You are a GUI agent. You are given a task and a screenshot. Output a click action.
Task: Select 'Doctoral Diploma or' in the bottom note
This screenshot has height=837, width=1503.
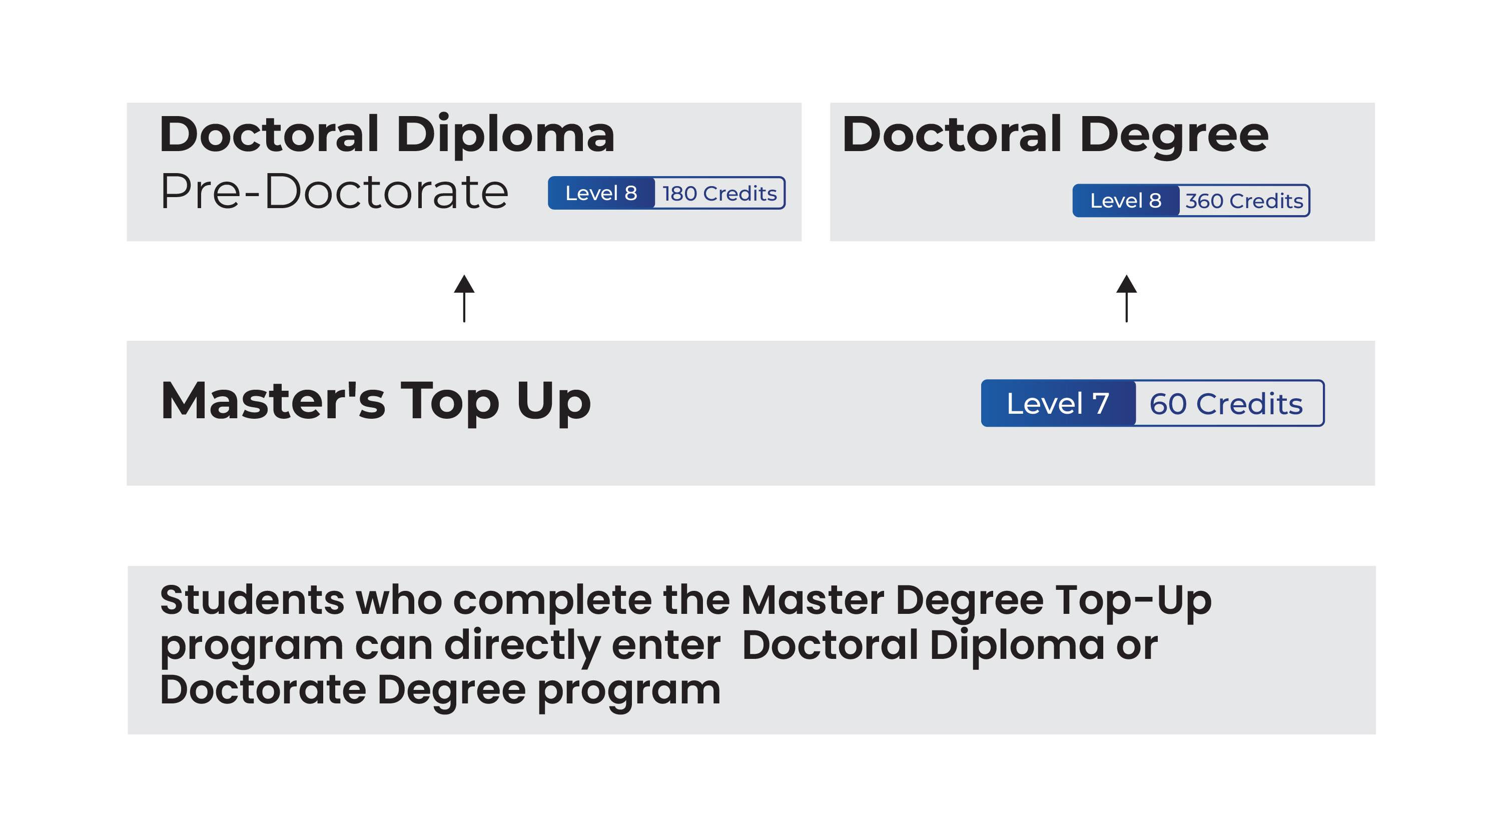pos(950,645)
